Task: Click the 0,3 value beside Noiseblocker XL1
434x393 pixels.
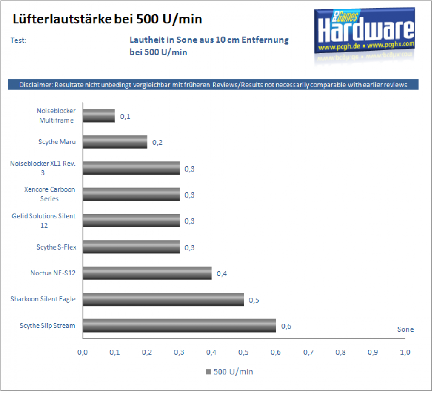Action: click(x=190, y=169)
